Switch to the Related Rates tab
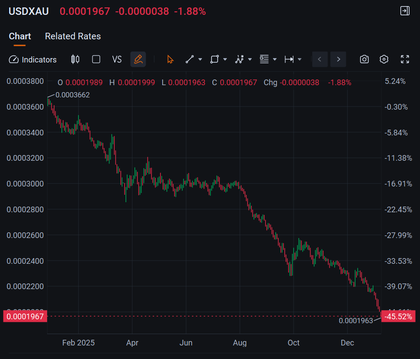The height and width of the screenshot is (359, 420). point(73,36)
